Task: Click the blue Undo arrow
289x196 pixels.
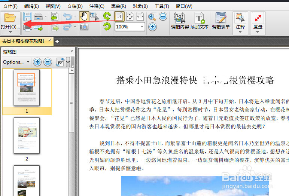Action: pos(67,16)
